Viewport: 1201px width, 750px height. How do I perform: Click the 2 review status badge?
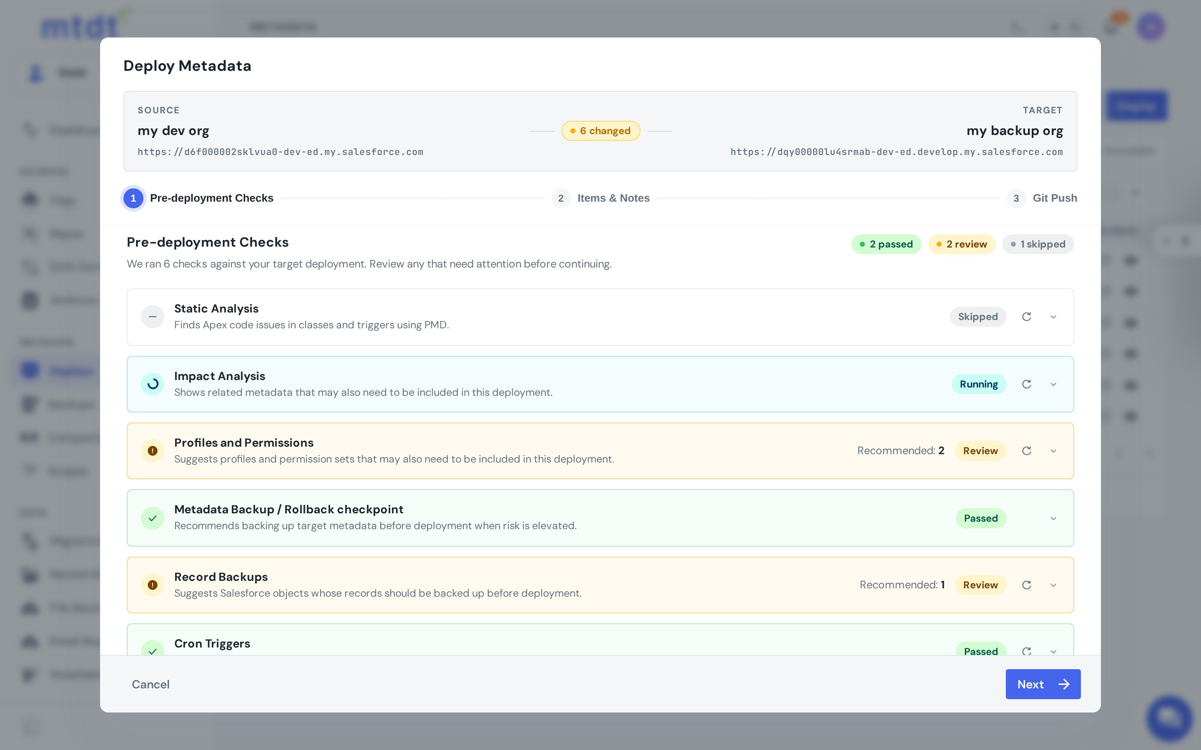(961, 244)
